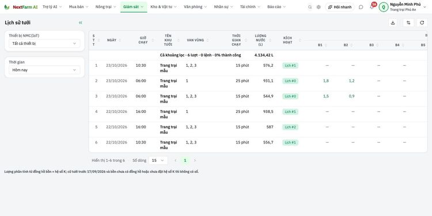Viewport: 432px width, 216px height.
Task: Expand the user account menu chevron
Action: [x=425, y=7]
